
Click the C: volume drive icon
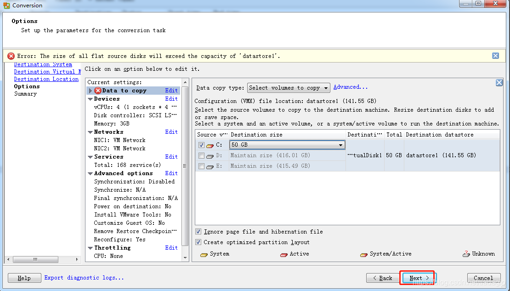click(210, 145)
